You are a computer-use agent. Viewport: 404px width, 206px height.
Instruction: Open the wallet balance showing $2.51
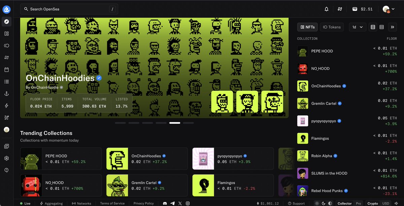[x=362, y=9]
